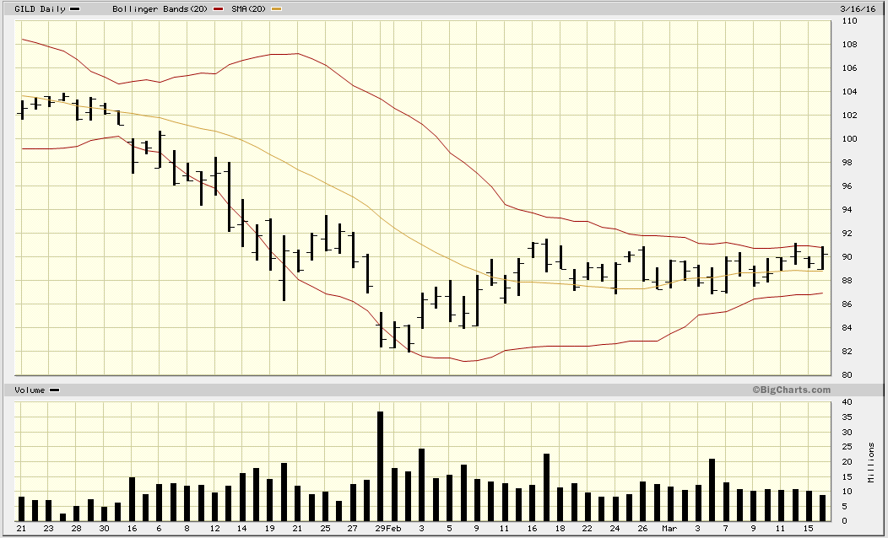Click the 98 price axis label
The image size is (888, 538).
[x=847, y=163]
